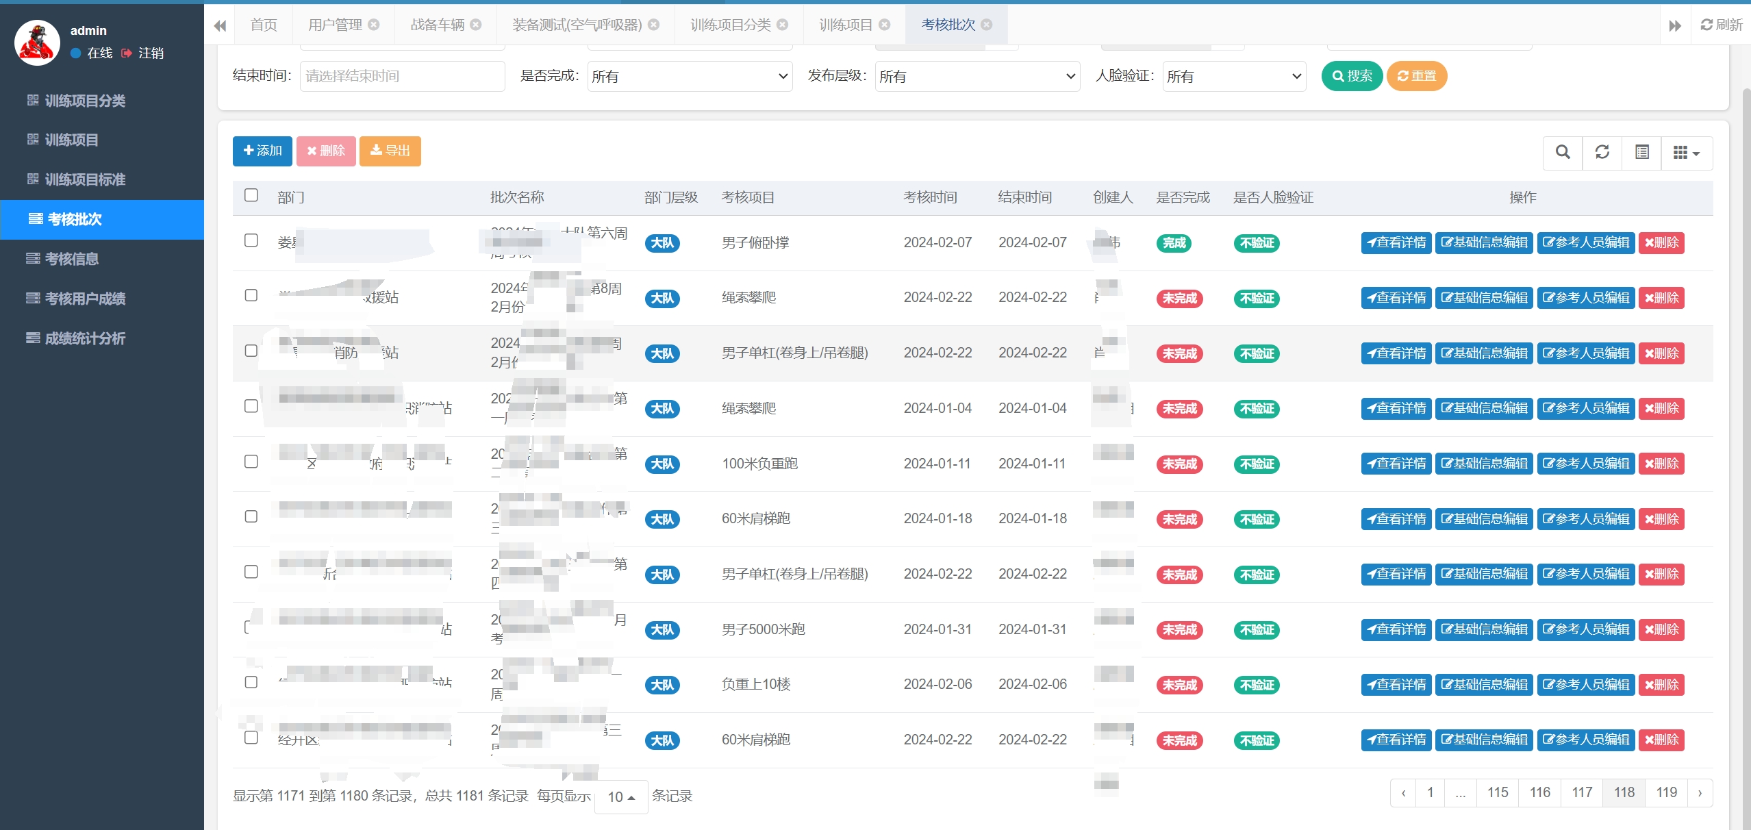Expand the 是否完成 filter dropdown
The width and height of the screenshot is (1751, 830).
690,76
